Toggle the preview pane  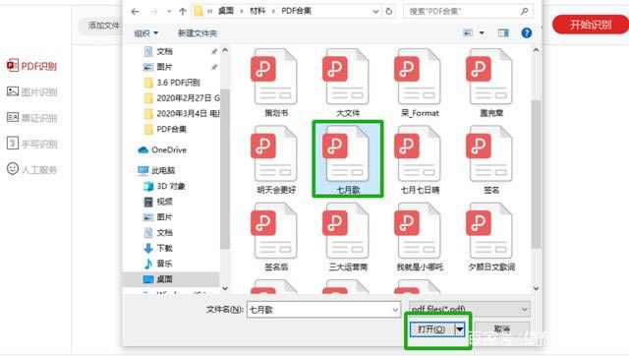(503, 32)
